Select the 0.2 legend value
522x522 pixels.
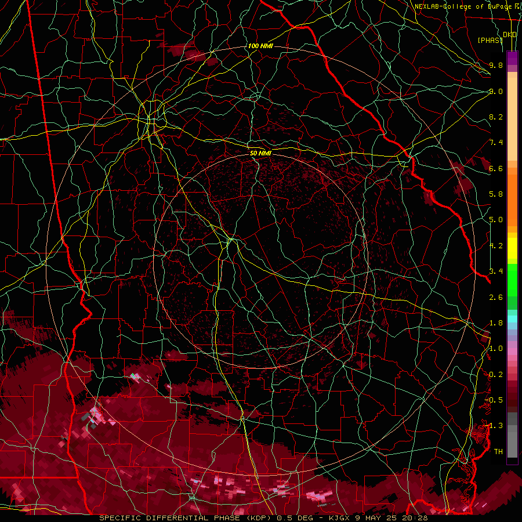click(496, 375)
